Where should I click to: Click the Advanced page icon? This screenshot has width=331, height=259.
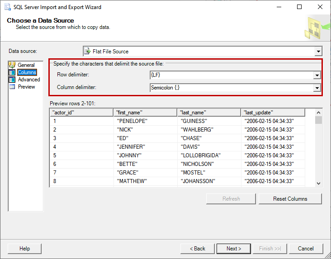click(12, 80)
